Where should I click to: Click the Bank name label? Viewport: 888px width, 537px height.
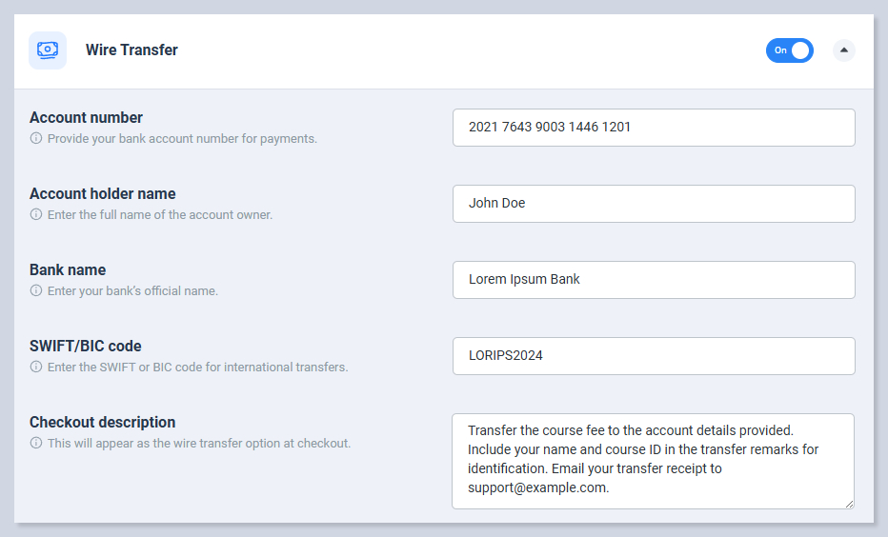68,270
